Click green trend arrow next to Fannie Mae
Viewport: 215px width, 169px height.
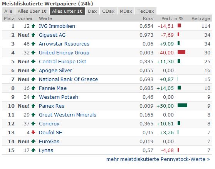click(x=33, y=88)
